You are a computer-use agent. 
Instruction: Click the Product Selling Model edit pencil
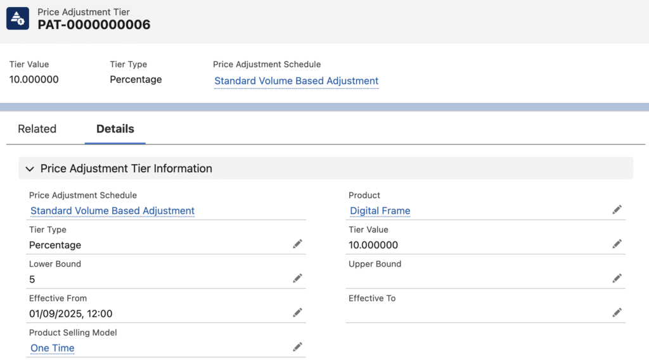click(297, 346)
